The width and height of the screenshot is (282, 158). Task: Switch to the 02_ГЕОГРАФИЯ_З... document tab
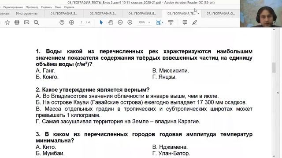click(103, 14)
